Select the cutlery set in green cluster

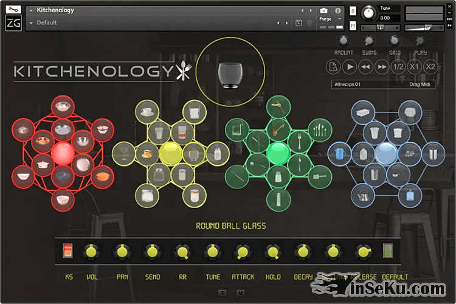click(x=320, y=129)
